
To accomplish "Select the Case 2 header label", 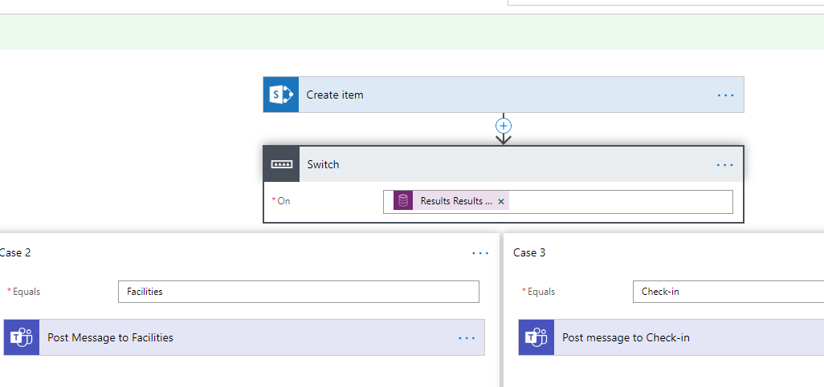I will pyautogui.click(x=15, y=252).
